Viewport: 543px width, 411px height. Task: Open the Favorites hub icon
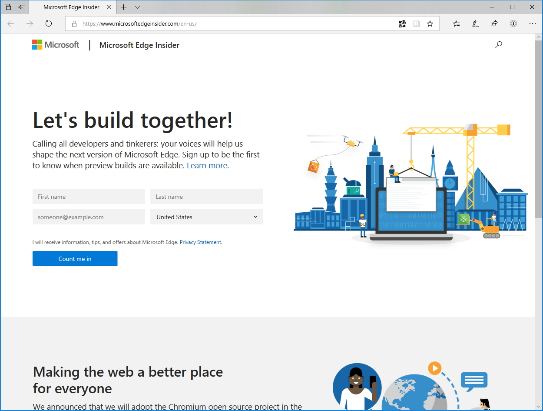(456, 23)
